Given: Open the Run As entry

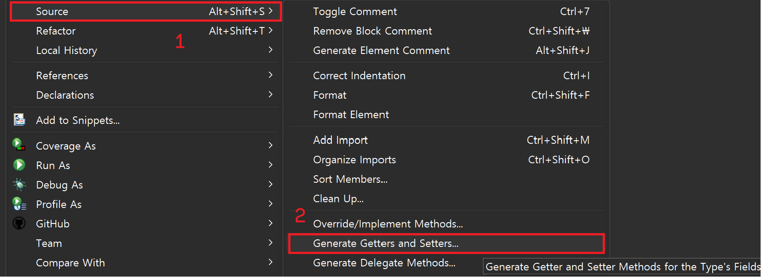Looking at the screenshot, I should pyautogui.click(x=145, y=165).
